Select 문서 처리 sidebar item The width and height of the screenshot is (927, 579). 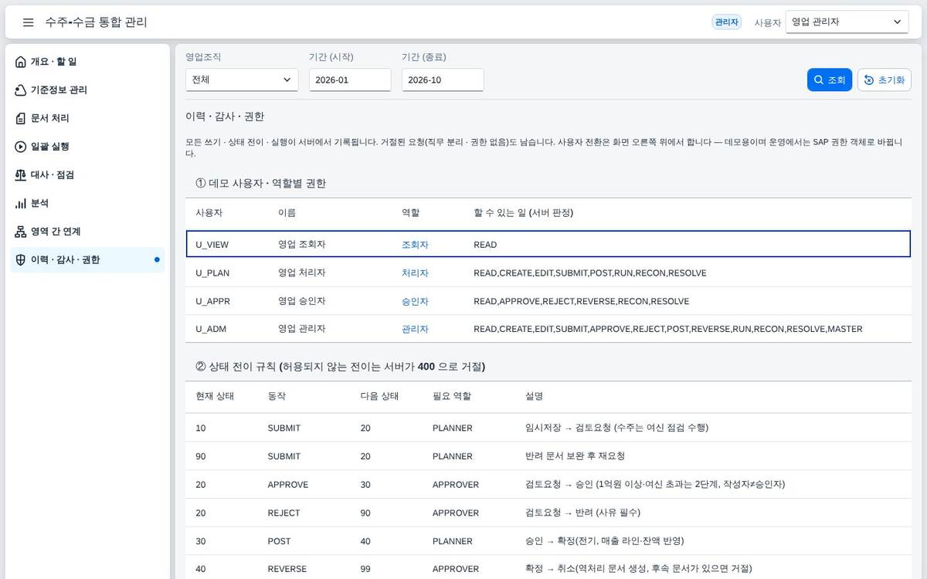87,118
